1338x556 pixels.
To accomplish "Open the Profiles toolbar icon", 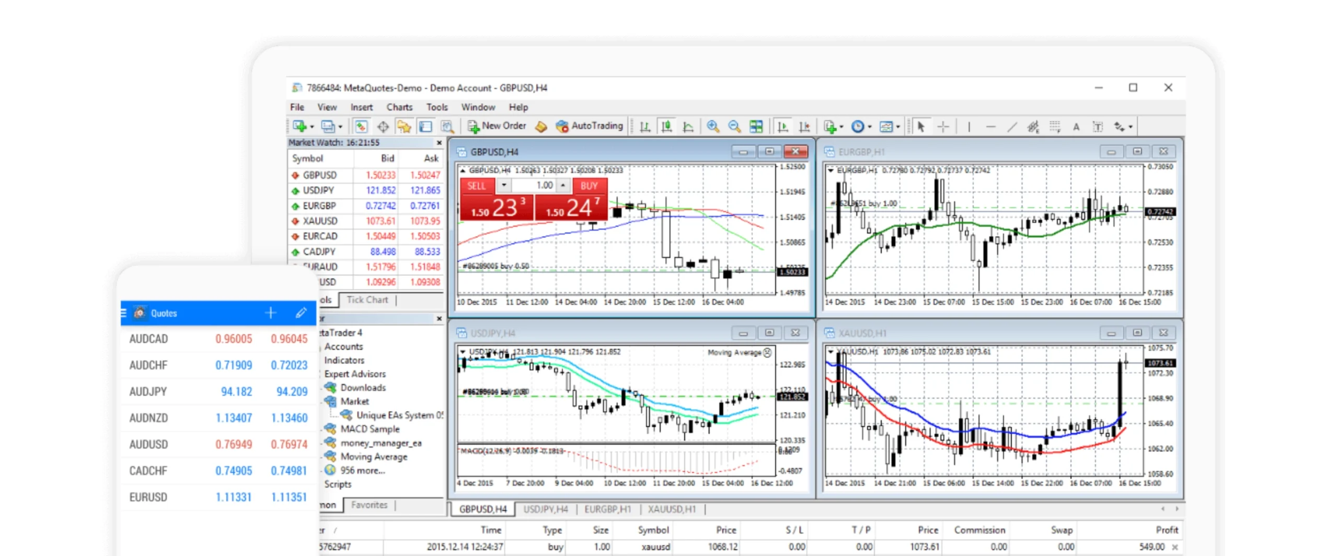I will [x=328, y=126].
